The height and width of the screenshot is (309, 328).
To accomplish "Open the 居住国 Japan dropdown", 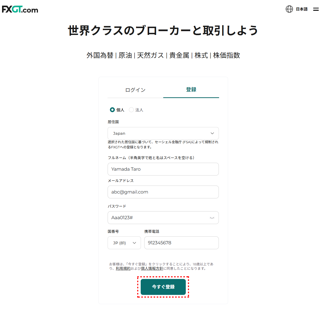I will pyautogui.click(x=163, y=133).
